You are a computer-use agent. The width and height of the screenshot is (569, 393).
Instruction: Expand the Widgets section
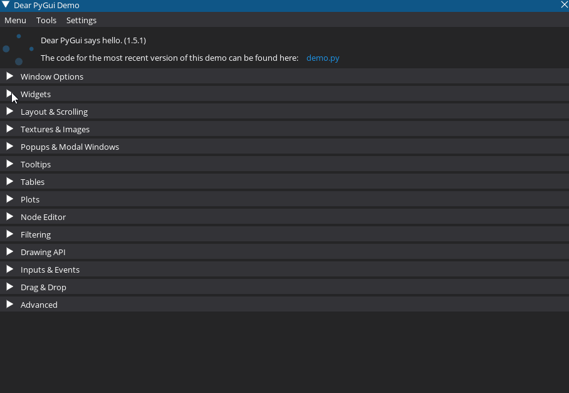(36, 93)
